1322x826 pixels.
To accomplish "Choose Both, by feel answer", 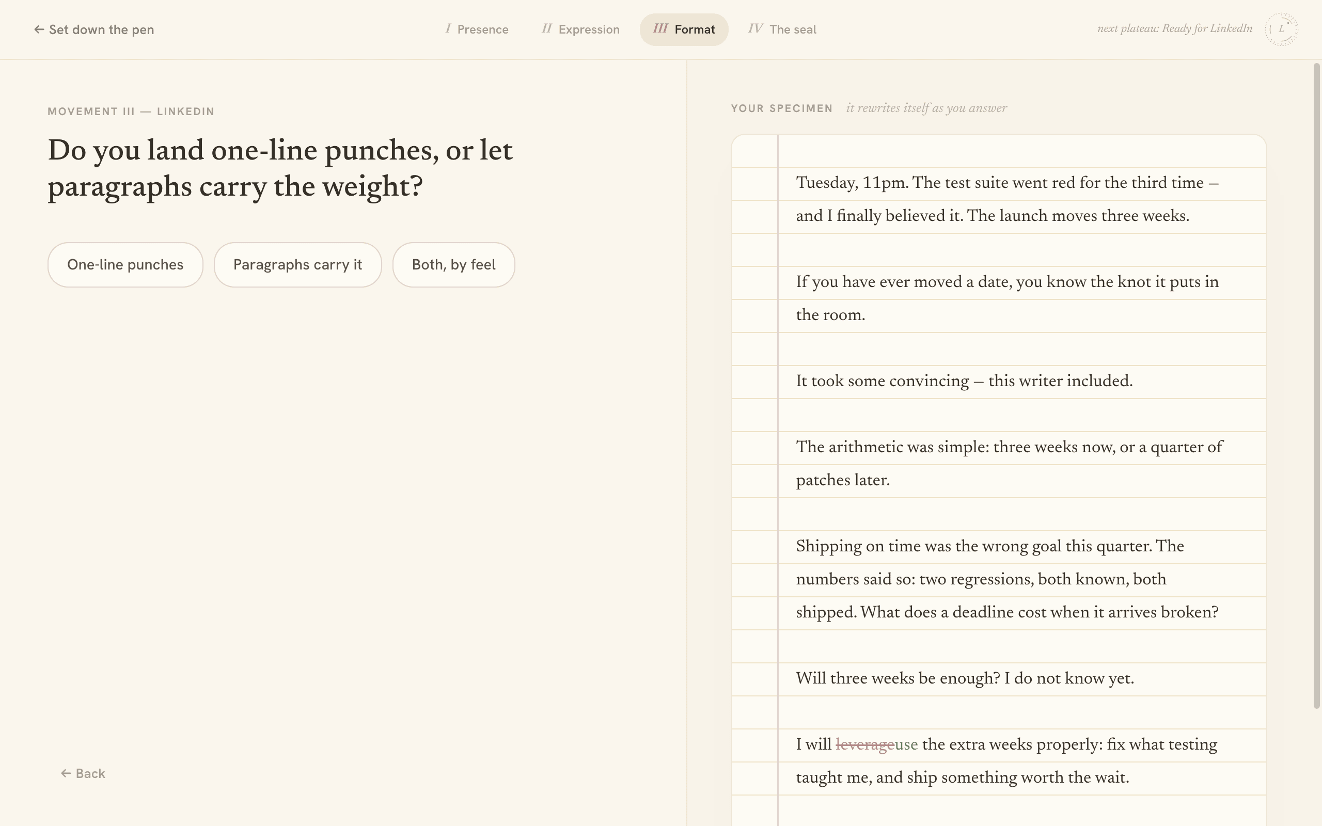I will 453,265.
